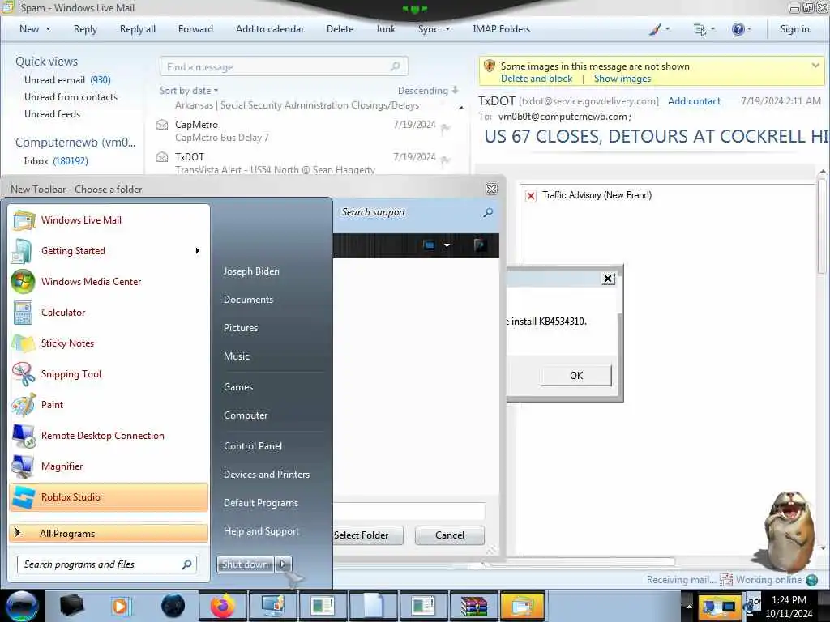The width and height of the screenshot is (830, 622).
Task: Select the CapMetro Bus Delay 7 message
Action: [x=307, y=130]
